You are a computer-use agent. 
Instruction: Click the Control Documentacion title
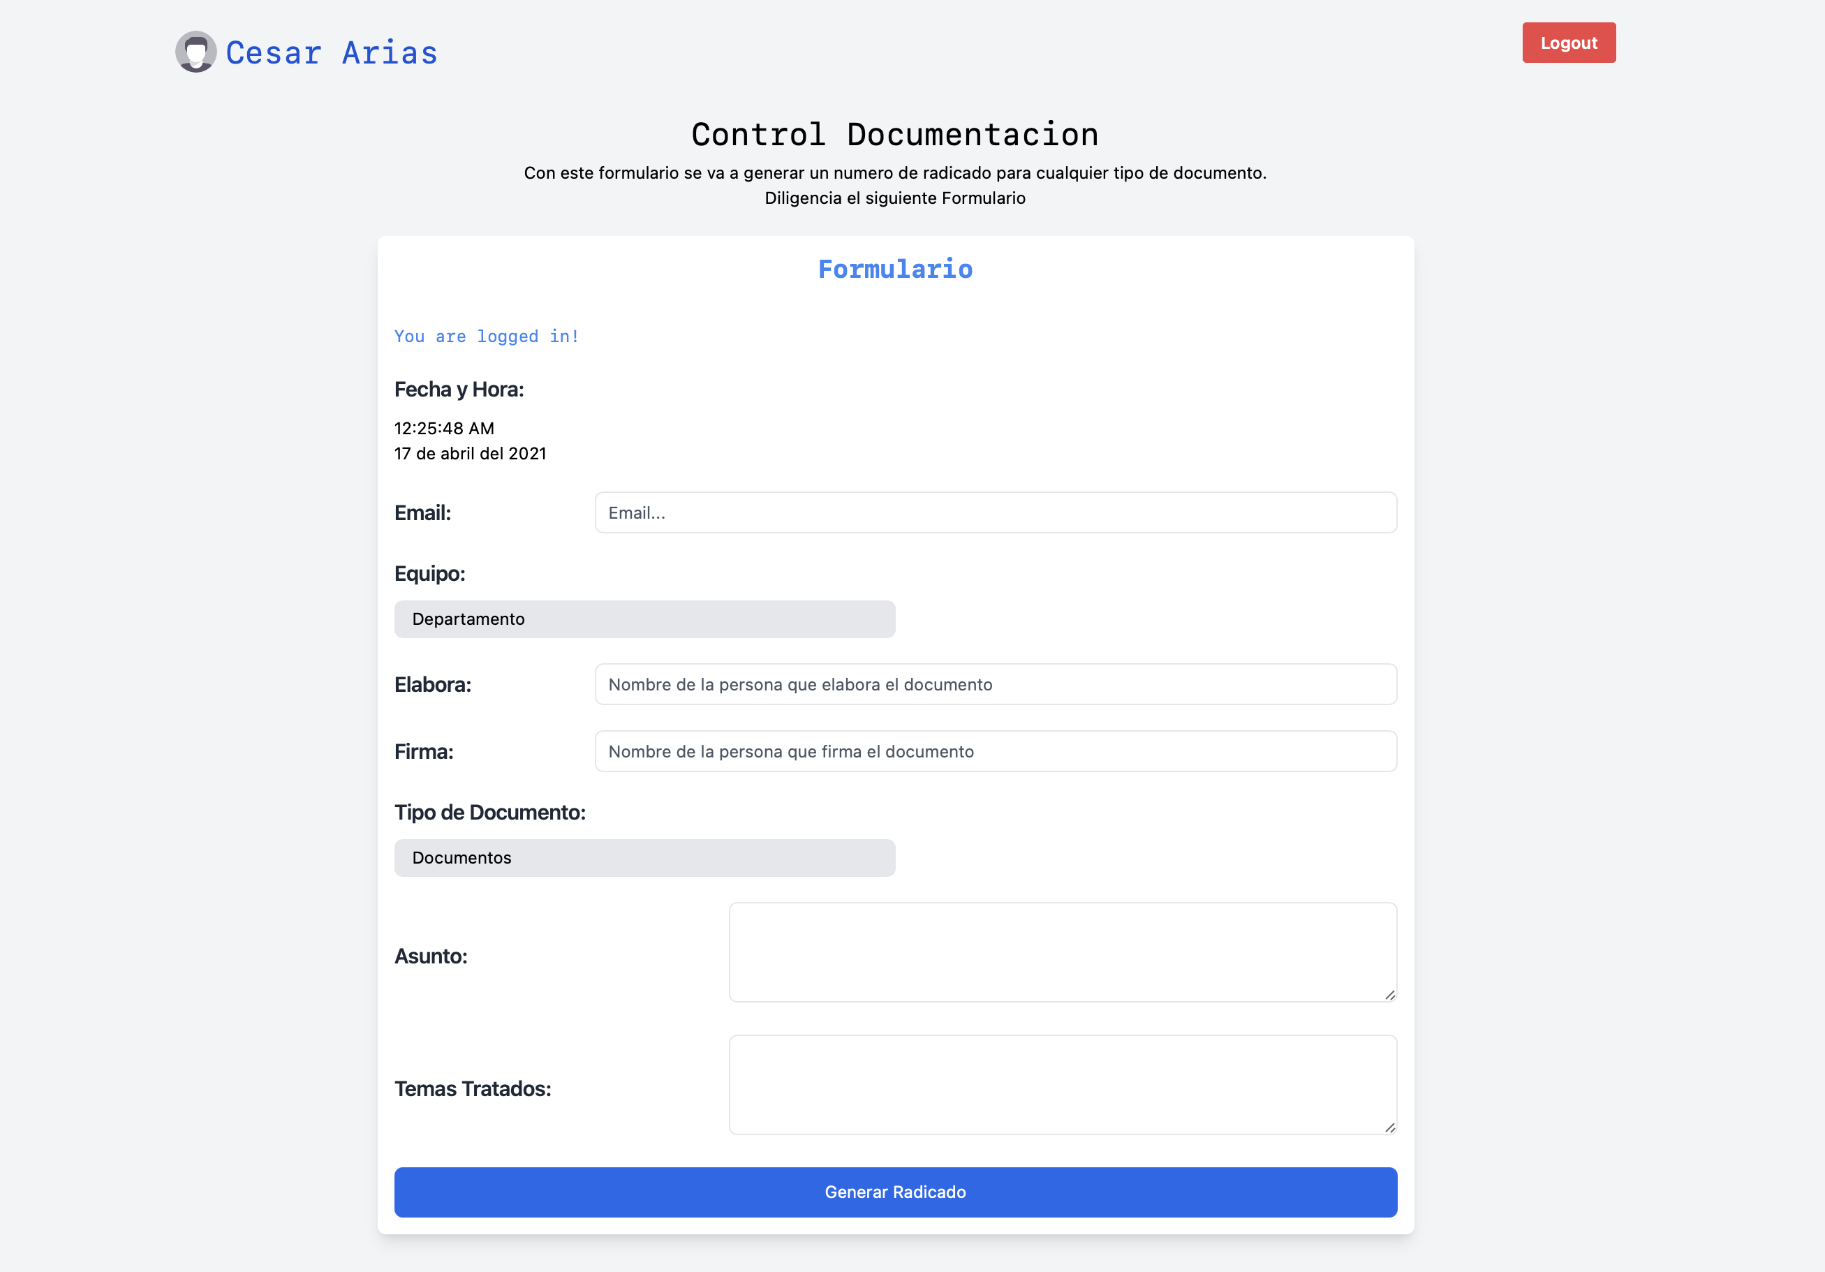(x=895, y=133)
